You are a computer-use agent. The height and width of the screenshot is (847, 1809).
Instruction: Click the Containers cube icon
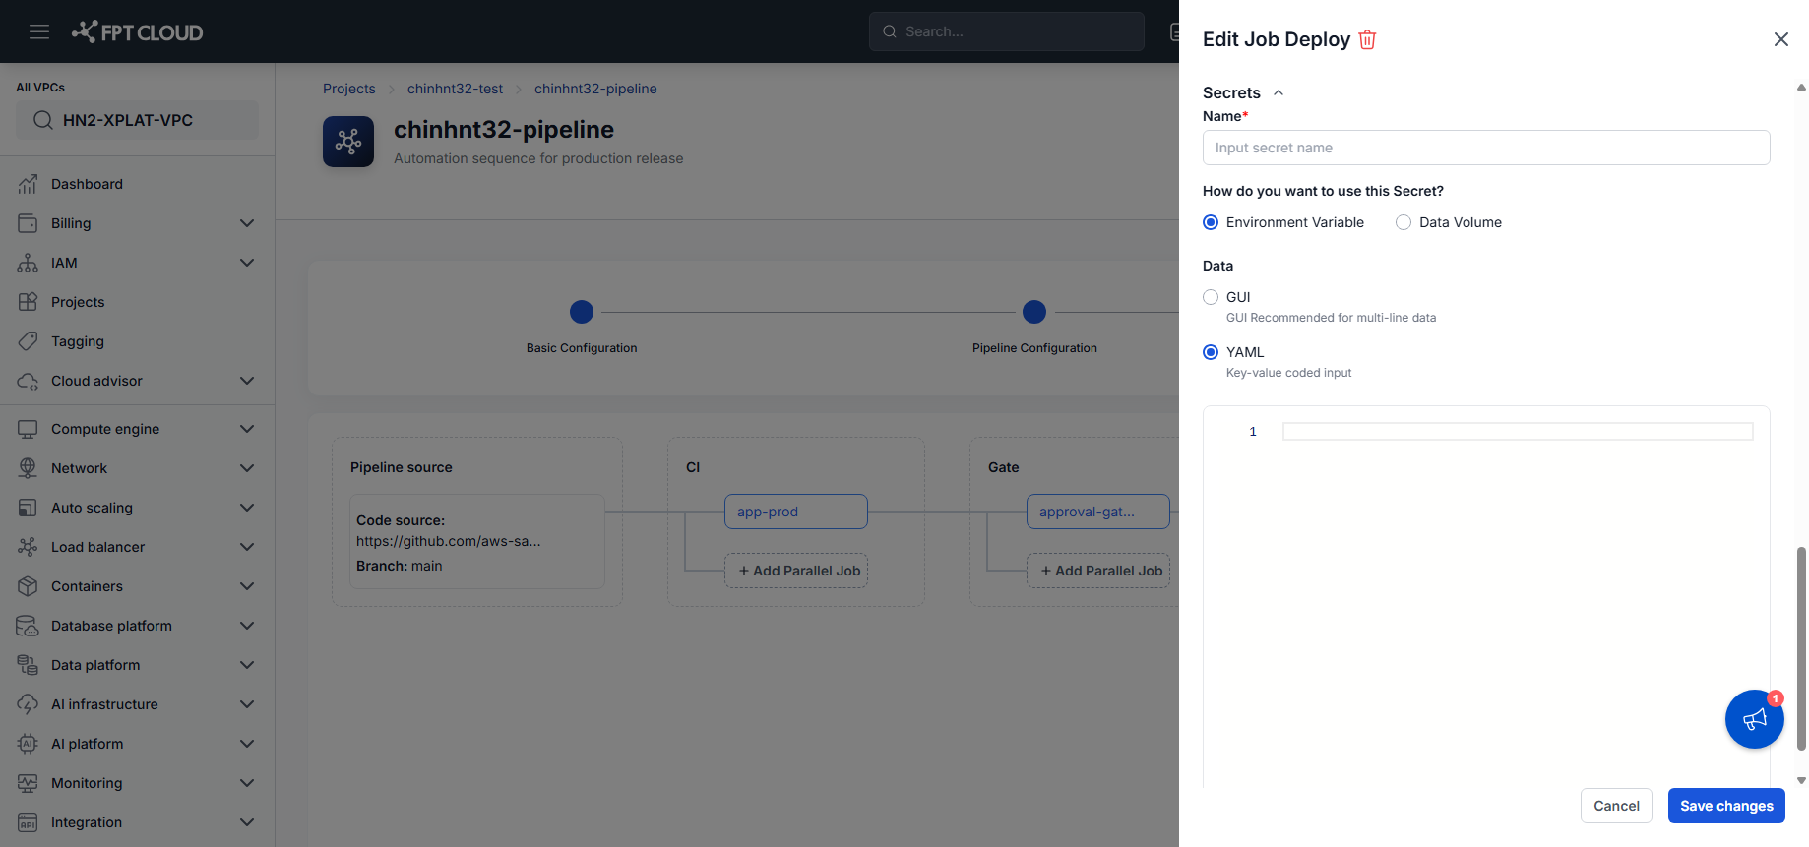click(28, 586)
